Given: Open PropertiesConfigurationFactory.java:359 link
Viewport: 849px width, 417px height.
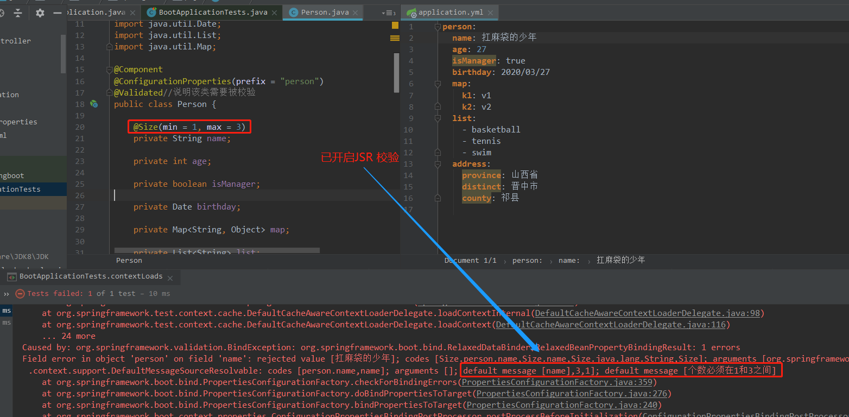Looking at the screenshot, I should [556, 382].
